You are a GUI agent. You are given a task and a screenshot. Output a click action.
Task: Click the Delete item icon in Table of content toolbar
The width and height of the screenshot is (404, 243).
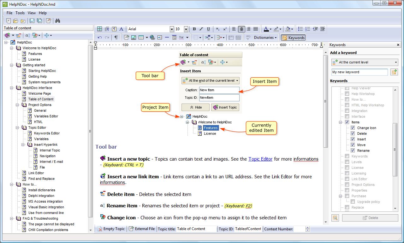tap(19, 36)
